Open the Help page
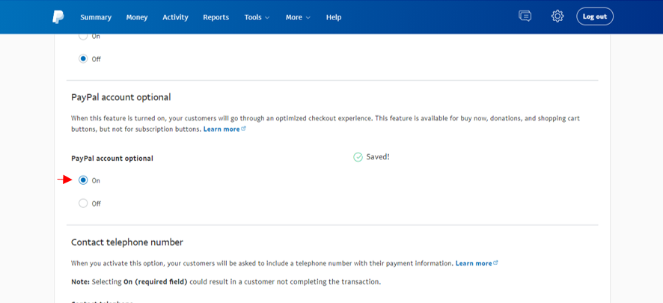The image size is (663, 303). 334,17
